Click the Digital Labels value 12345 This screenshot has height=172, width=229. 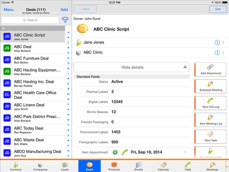click(117, 102)
